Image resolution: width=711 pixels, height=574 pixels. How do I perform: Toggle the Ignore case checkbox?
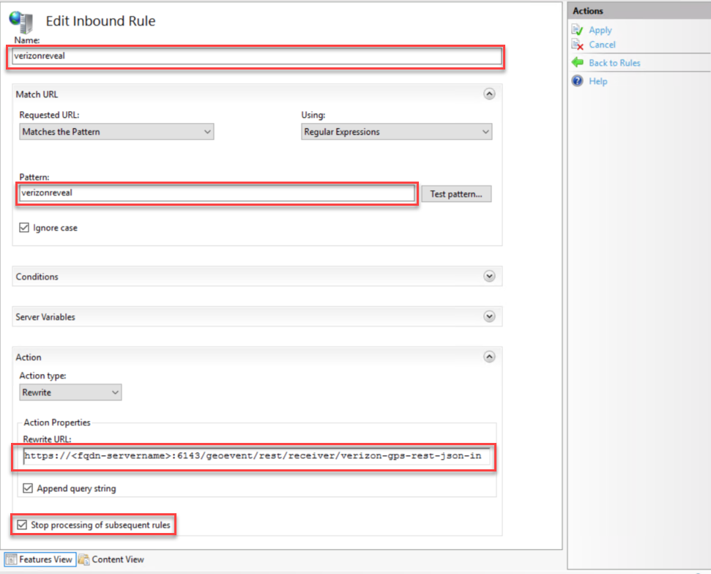point(24,228)
